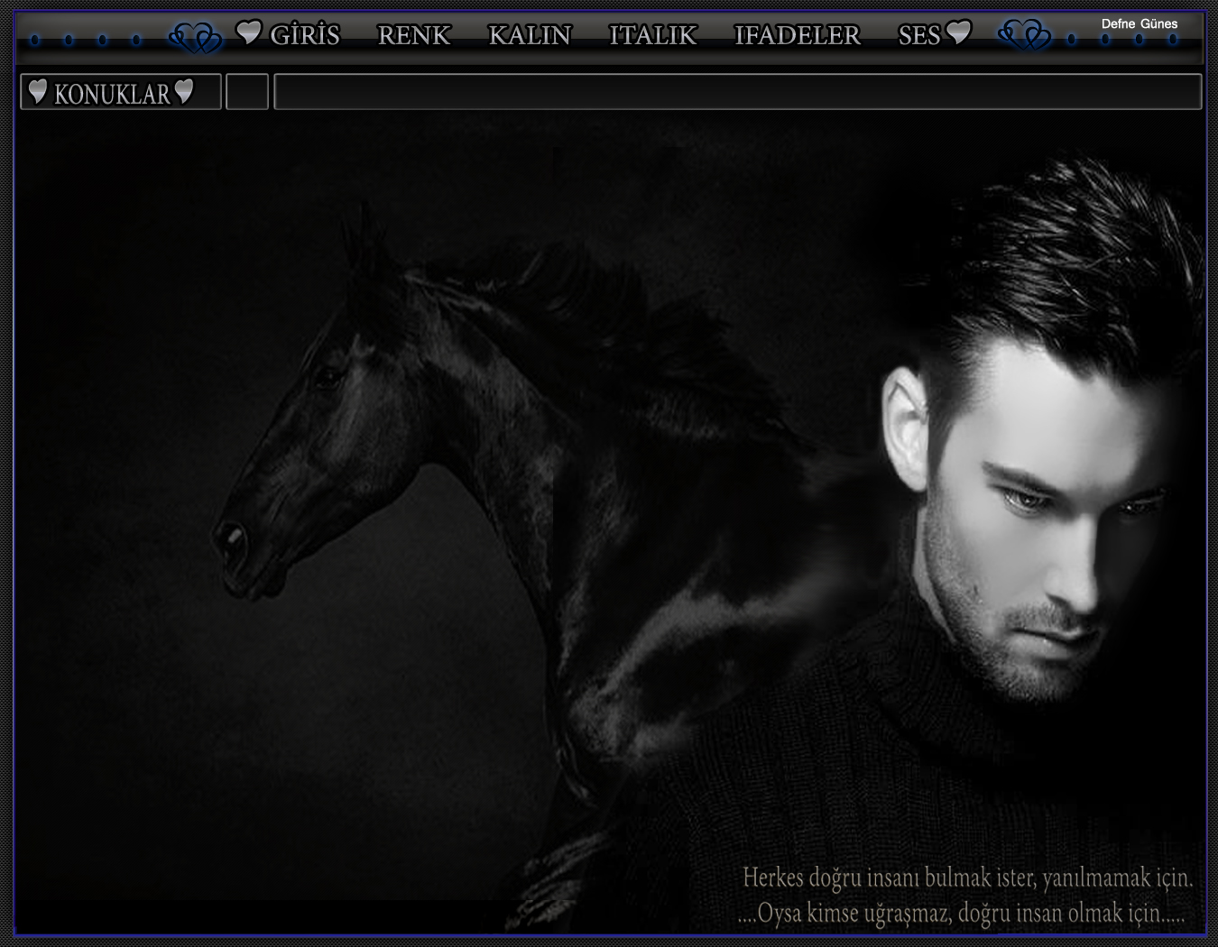The height and width of the screenshot is (947, 1218).
Task: Open the RENK color picker
Action: [x=413, y=35]
